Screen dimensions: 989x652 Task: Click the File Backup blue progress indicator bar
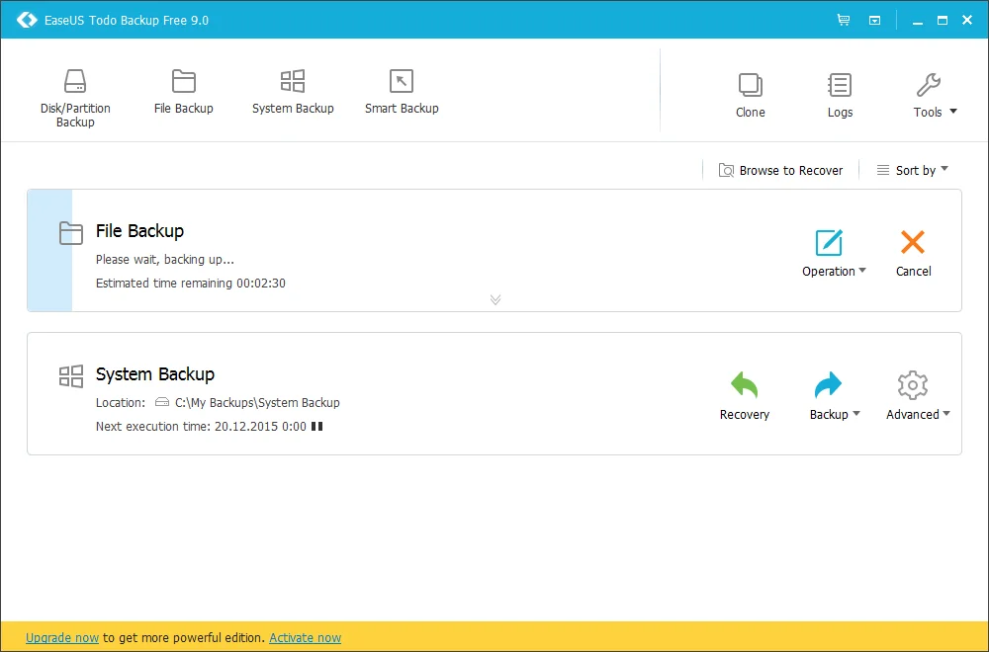49,251
